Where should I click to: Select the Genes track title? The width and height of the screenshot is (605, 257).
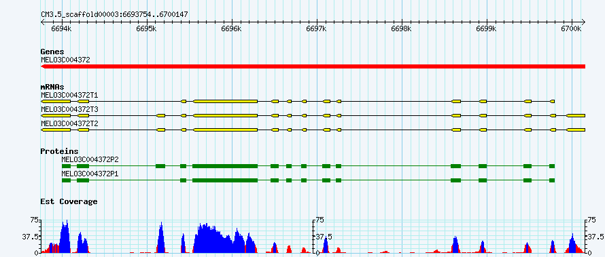tap(52, 52)
